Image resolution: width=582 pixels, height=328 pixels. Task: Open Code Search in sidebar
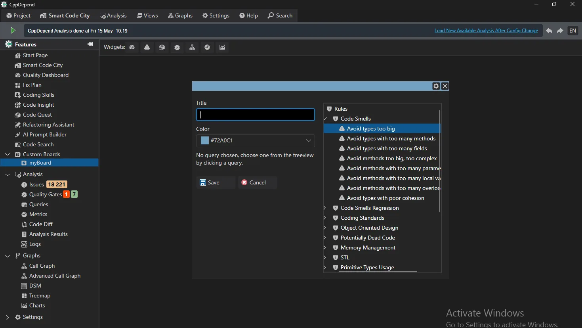pos(38,144)
